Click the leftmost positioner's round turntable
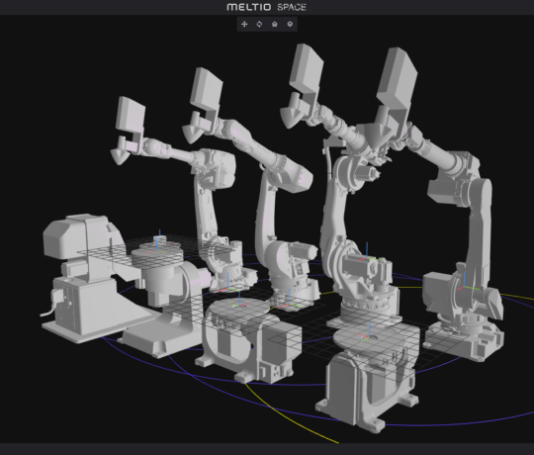The image size is (534, 455). [157, 255]
